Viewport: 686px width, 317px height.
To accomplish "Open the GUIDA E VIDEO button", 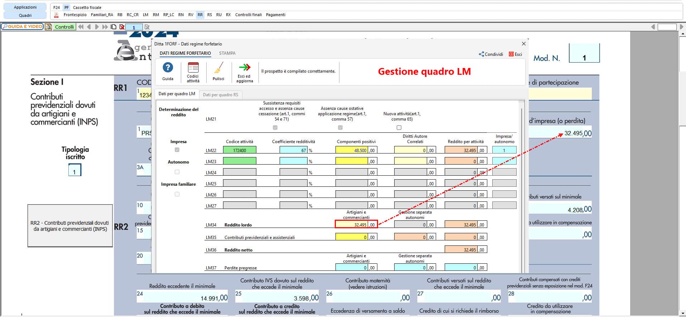I will (22, 26).
